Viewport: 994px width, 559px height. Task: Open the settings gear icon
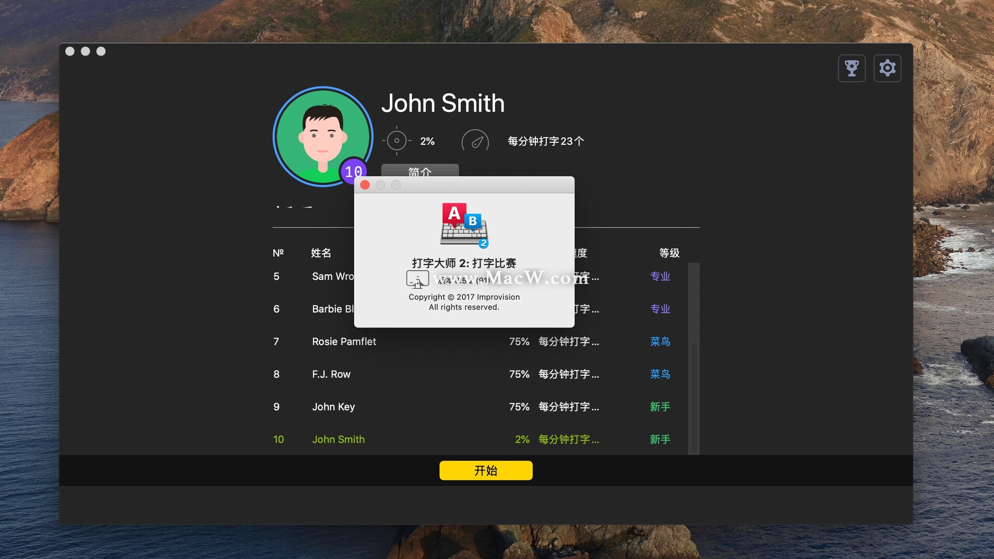pyautogui.click(x=887, y=68)
